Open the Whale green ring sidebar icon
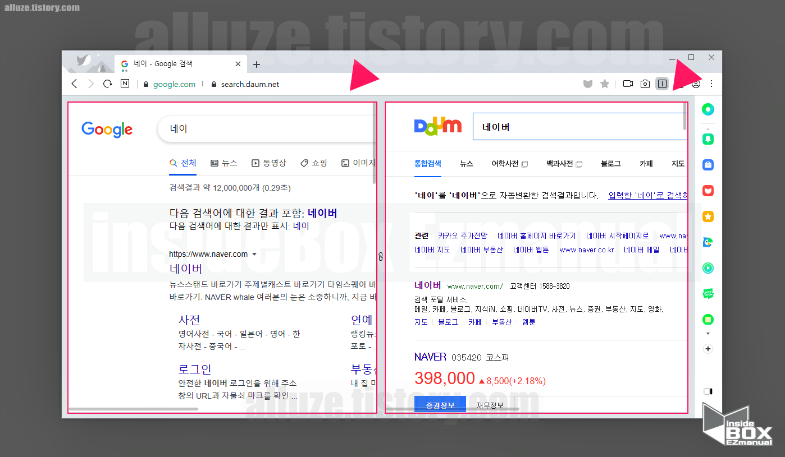 708,110
